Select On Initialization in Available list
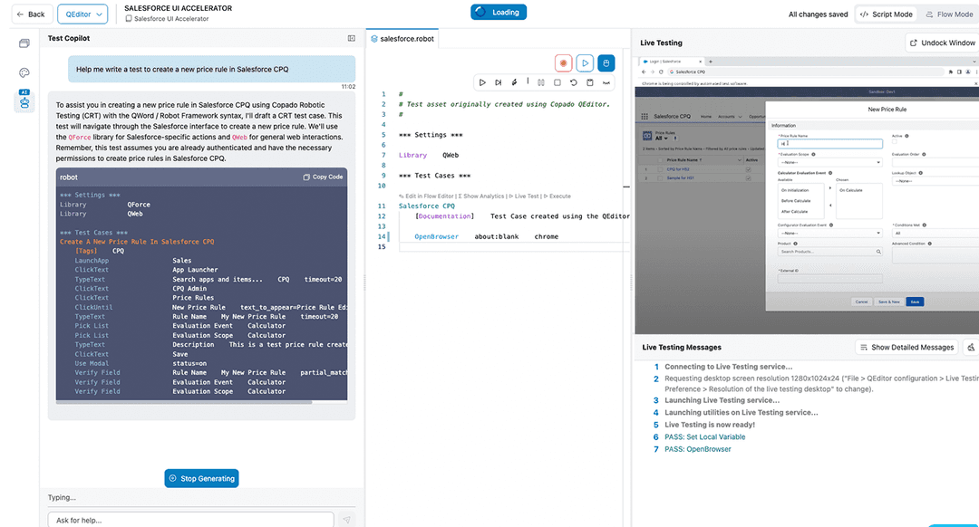The height and width of the screenshot is (527, 979). pyautogui.click(x=794, y=190)
